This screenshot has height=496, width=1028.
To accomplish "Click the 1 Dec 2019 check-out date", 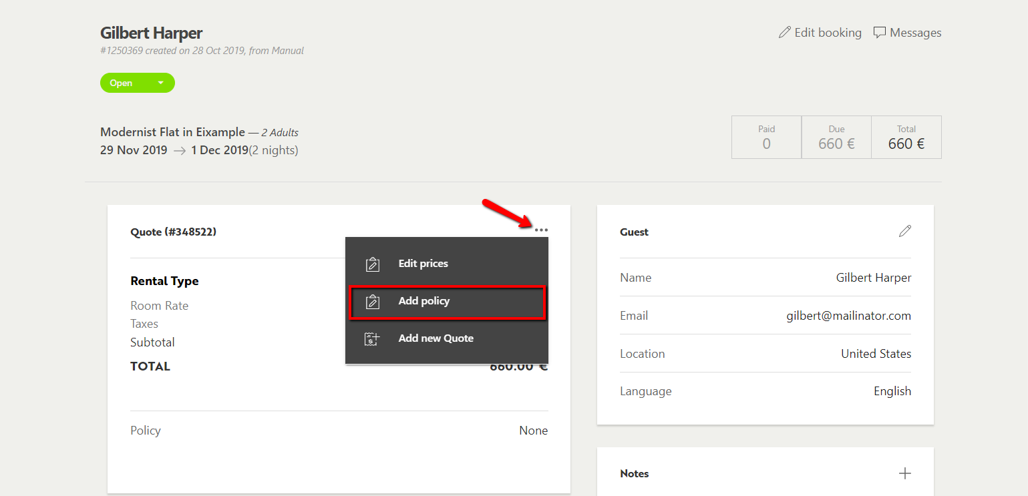I will [220, 150].
